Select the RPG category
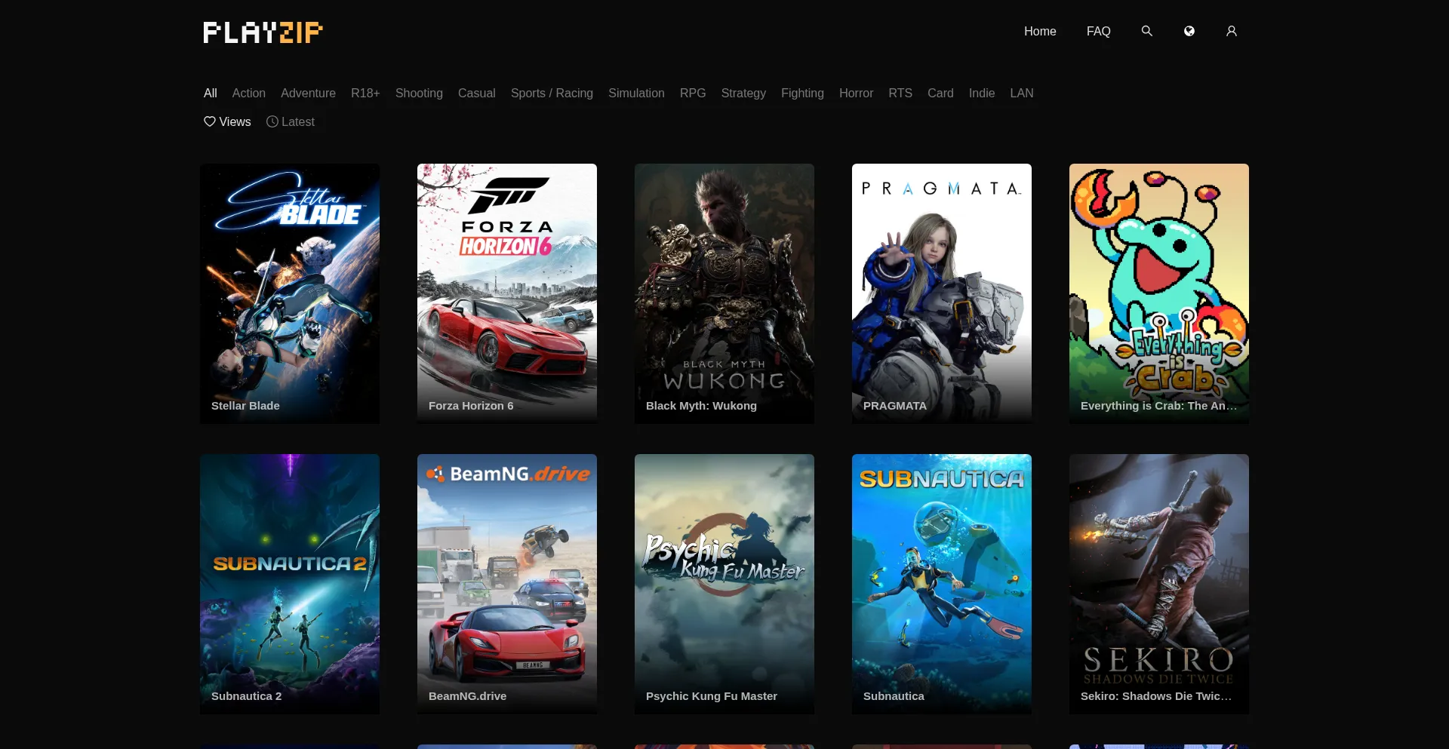 point(693,94)
